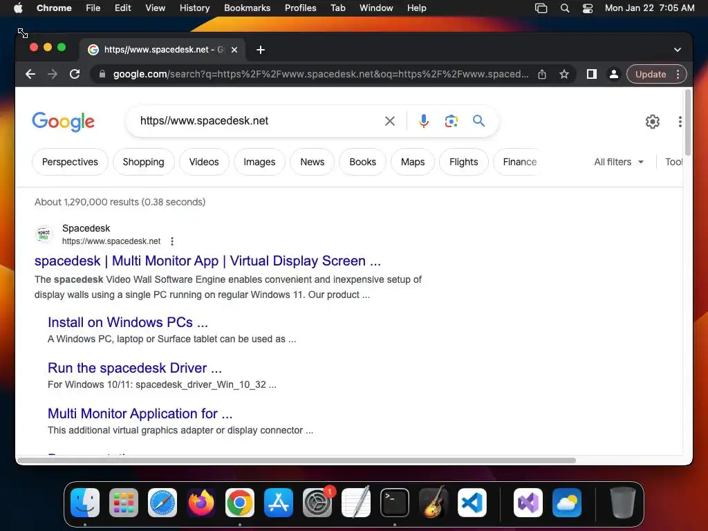Viewport: 708px width, 531px height.
Task: Close the spacedesk.net search tab
Action: pos(234,50)
